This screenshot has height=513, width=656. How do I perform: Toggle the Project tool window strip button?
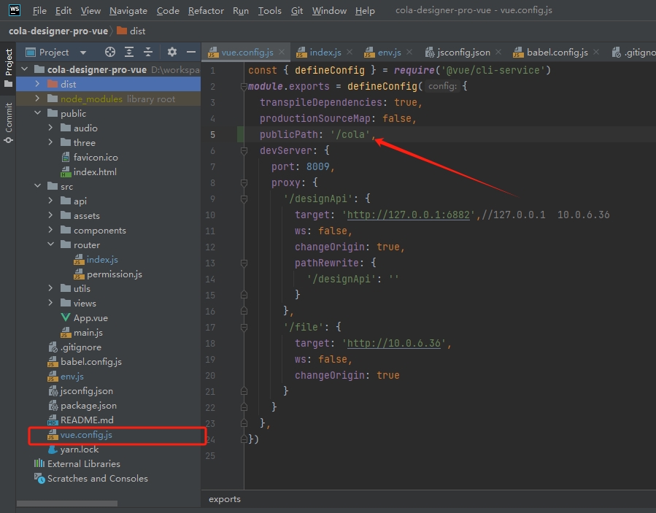(x=8, y=67)
